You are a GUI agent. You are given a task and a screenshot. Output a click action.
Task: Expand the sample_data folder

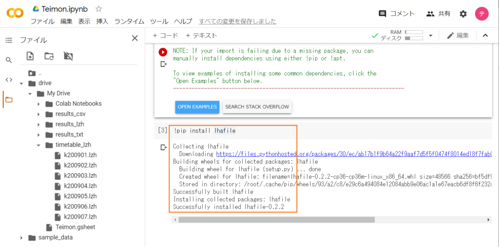point(21,237)
